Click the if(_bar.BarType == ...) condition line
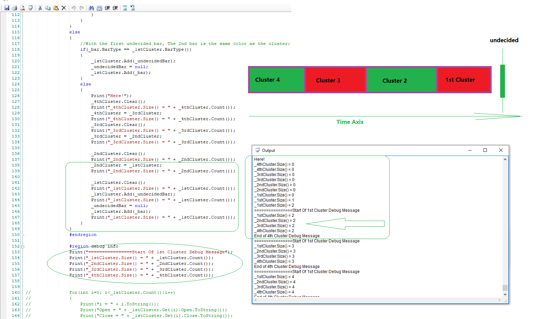The width and height of the screenshot is (535, 319). [136, 49]
